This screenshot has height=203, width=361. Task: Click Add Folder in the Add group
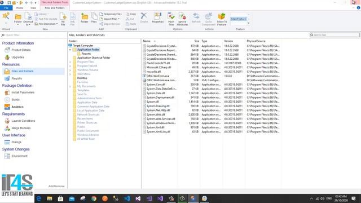(x=85, y=18)
